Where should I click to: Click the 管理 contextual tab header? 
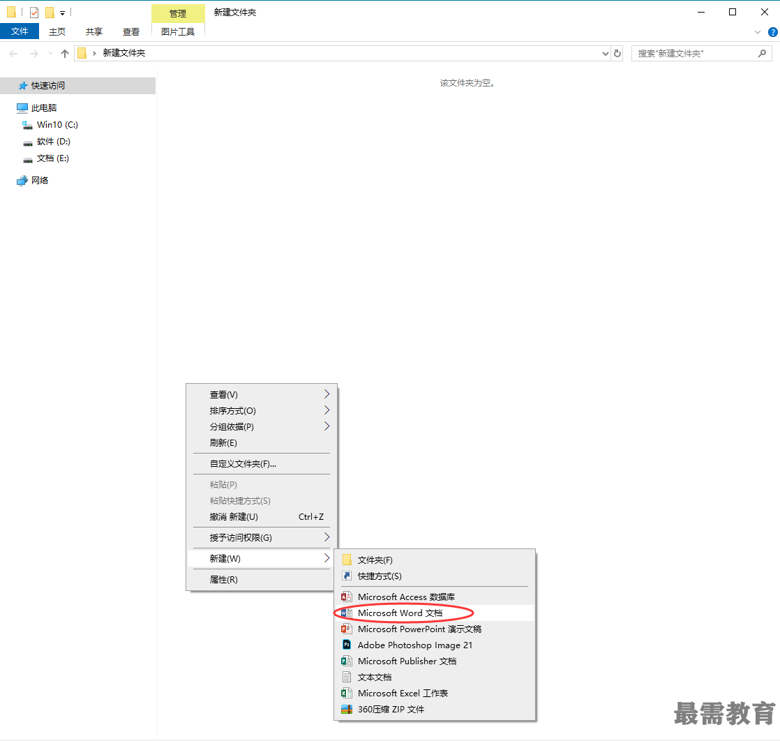click(178, 13)
